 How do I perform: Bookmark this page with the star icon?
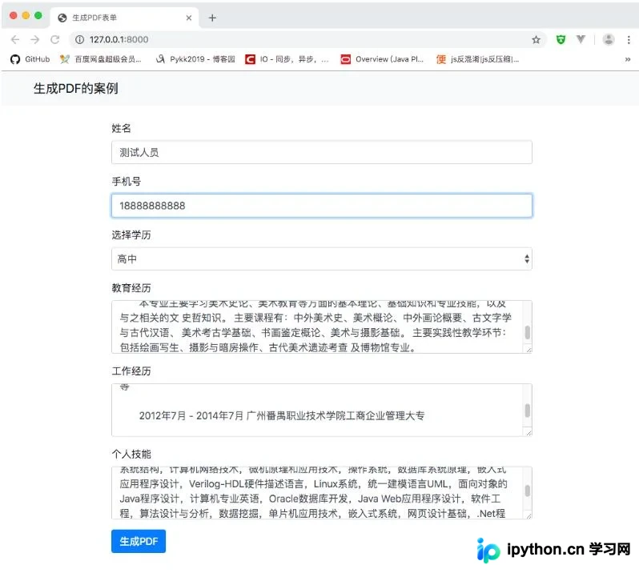point(536,39)
